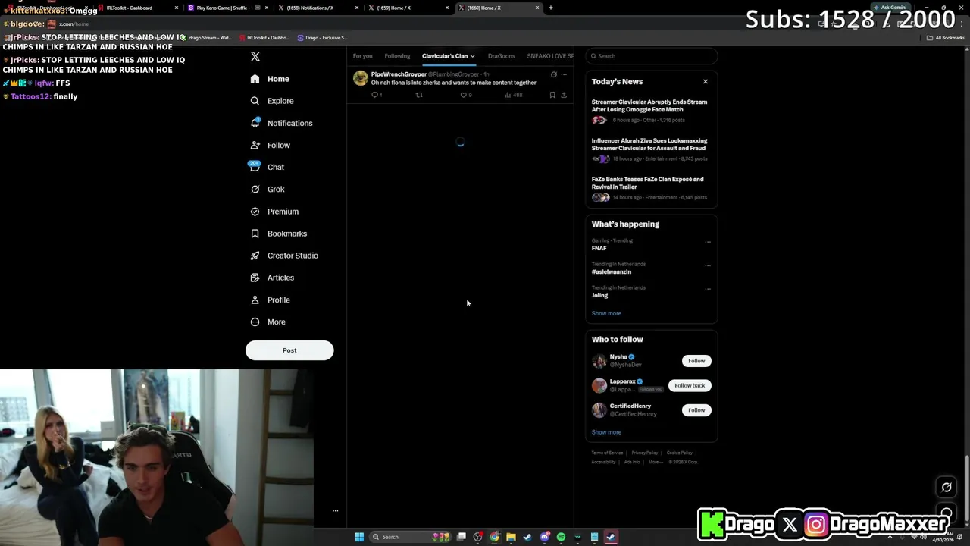Open the Explore page
Image resolution: width=970 pixels, height=546 pixels.
point(272,101)
